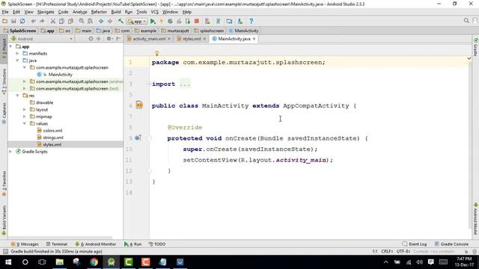
Task: Collapse the app module tree node
Action: pyautogui.click(x=10, y=46)
